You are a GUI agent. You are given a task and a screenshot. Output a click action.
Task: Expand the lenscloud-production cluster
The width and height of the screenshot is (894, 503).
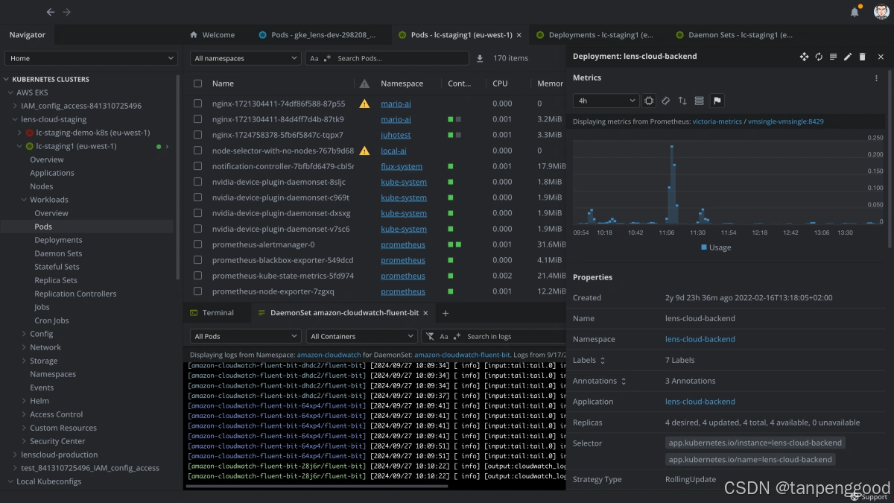pyautogui.click(x=16, y=455)
